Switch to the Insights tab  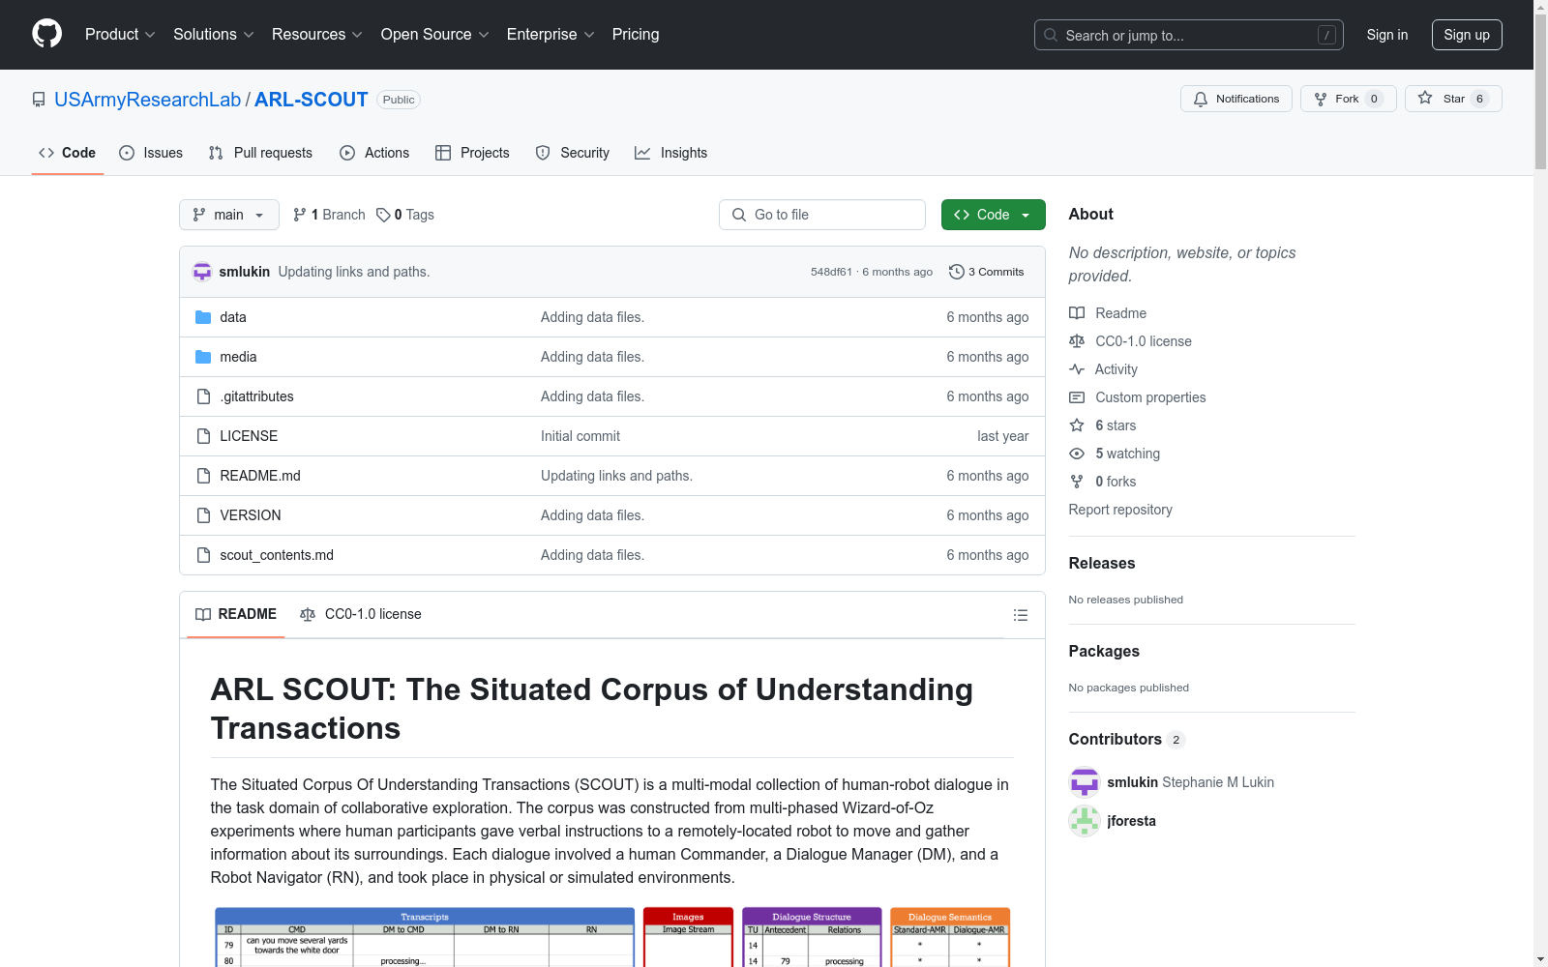coord(671,153)
